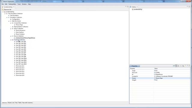Toggle Show Advanced Properties in Properties toolbar

(178, 66)
